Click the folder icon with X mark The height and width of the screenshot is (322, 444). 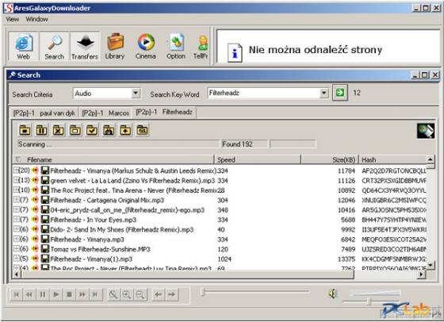(x=59, y=130)
